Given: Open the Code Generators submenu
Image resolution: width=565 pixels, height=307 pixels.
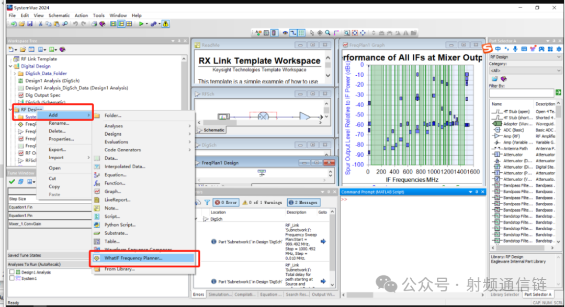Looking at the screenshot, I should [x=143, y=150].
